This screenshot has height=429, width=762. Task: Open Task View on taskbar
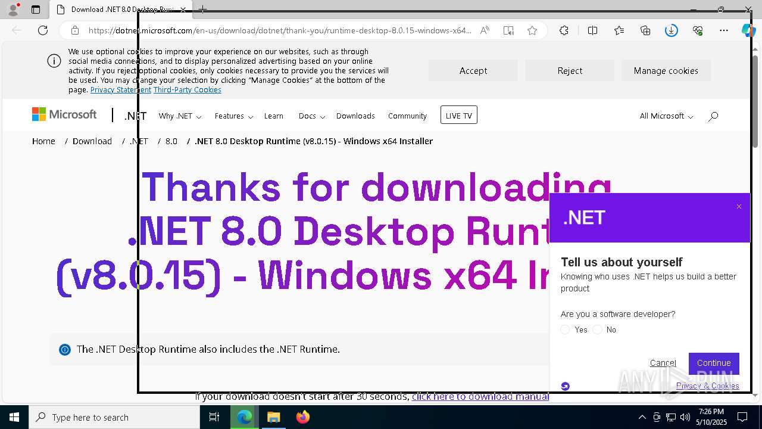click(214, 417)
